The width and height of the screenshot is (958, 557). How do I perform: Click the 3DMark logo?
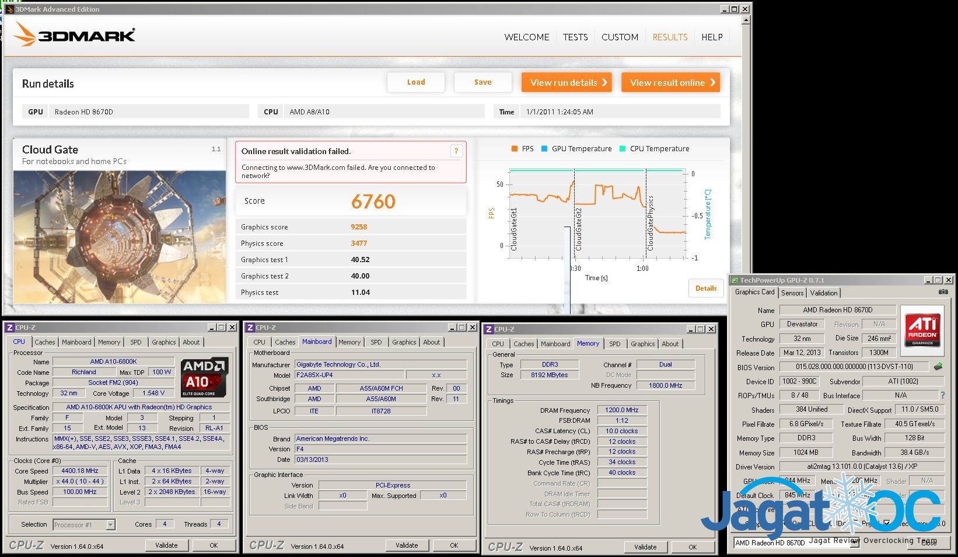(75, 35)
